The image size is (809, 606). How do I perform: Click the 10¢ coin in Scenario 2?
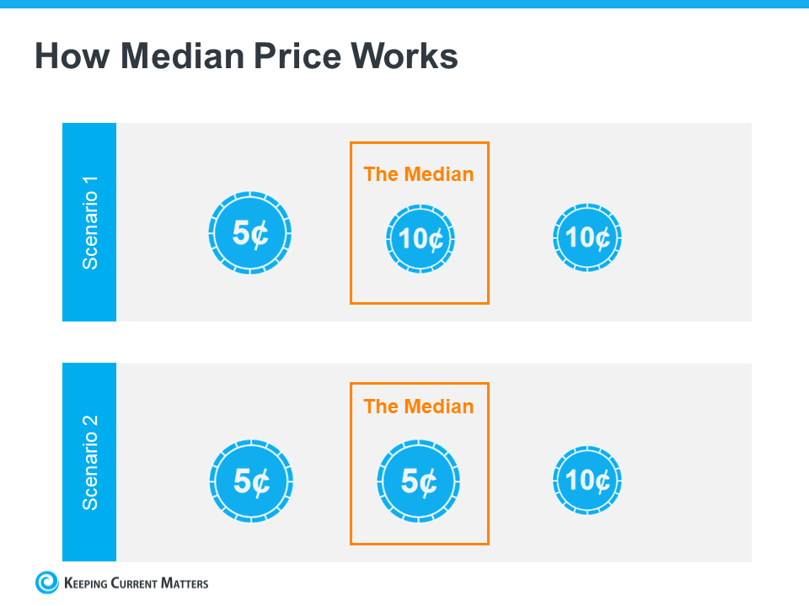587,481
